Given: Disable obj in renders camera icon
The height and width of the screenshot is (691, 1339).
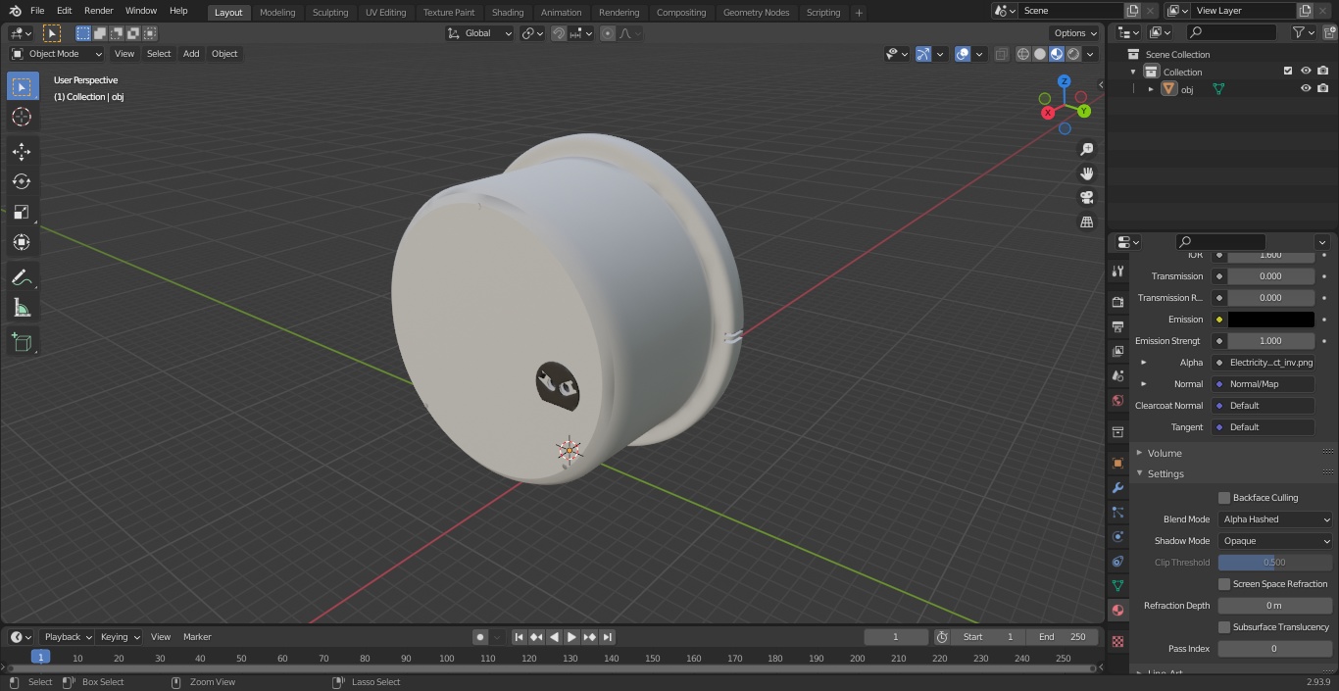Looking at the screenshot, I should [1322, 89].
